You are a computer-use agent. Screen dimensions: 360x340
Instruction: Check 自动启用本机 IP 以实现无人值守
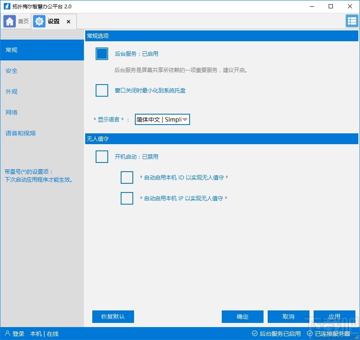127,198
